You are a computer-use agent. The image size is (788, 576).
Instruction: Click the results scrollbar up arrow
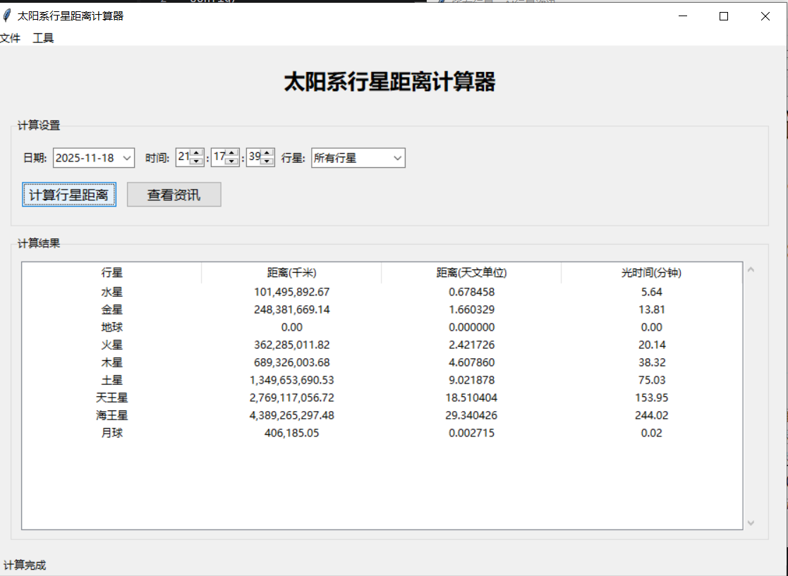point(750,269)
